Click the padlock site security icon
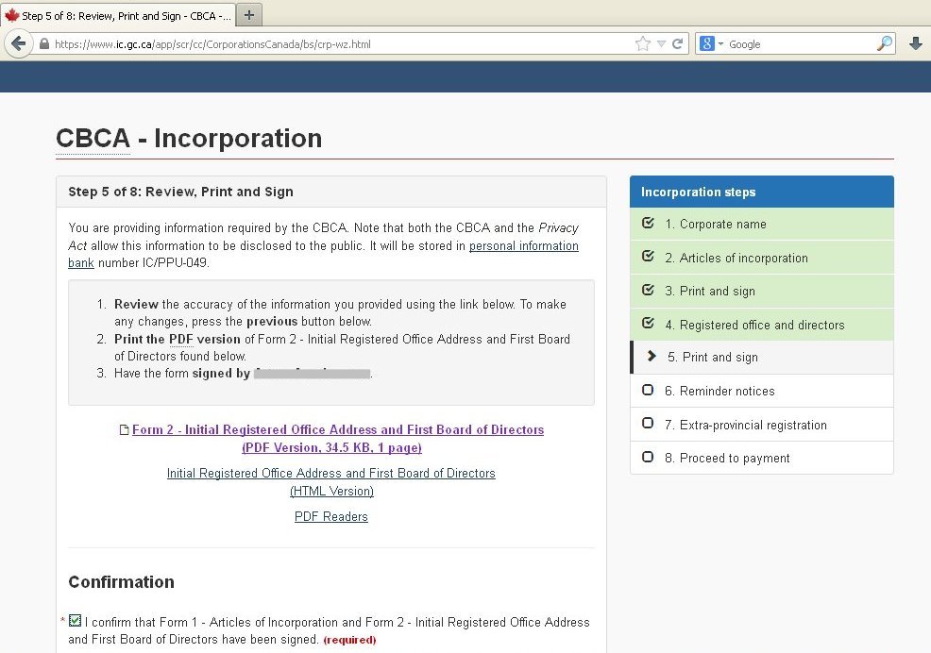This screenshot has height=653, width=931. 45,43
